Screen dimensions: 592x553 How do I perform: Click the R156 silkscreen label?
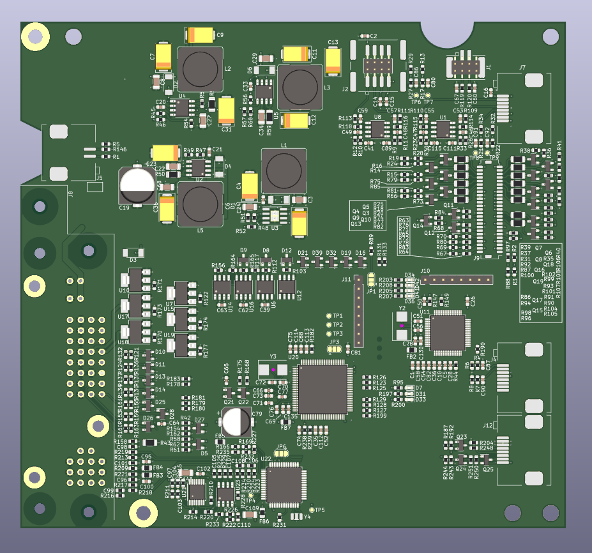218,266
